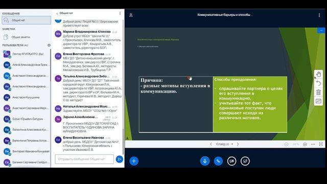Mute the microphone

[205, 161]
